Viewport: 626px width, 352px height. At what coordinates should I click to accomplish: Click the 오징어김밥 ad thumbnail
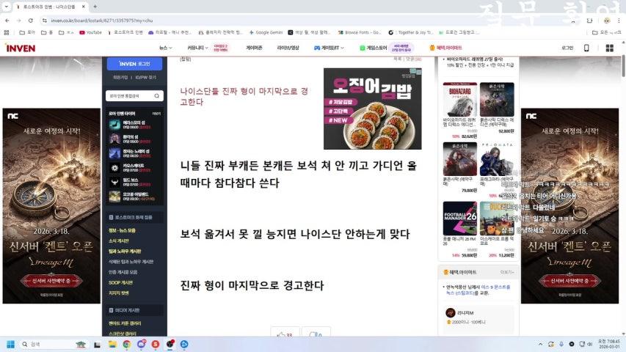click(372, 109)
